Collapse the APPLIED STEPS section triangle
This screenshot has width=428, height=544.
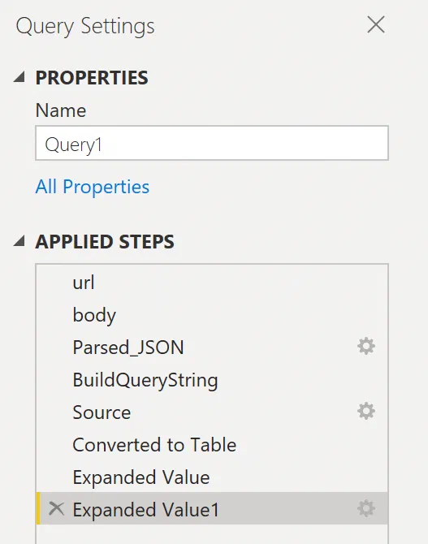click(19, 241)
